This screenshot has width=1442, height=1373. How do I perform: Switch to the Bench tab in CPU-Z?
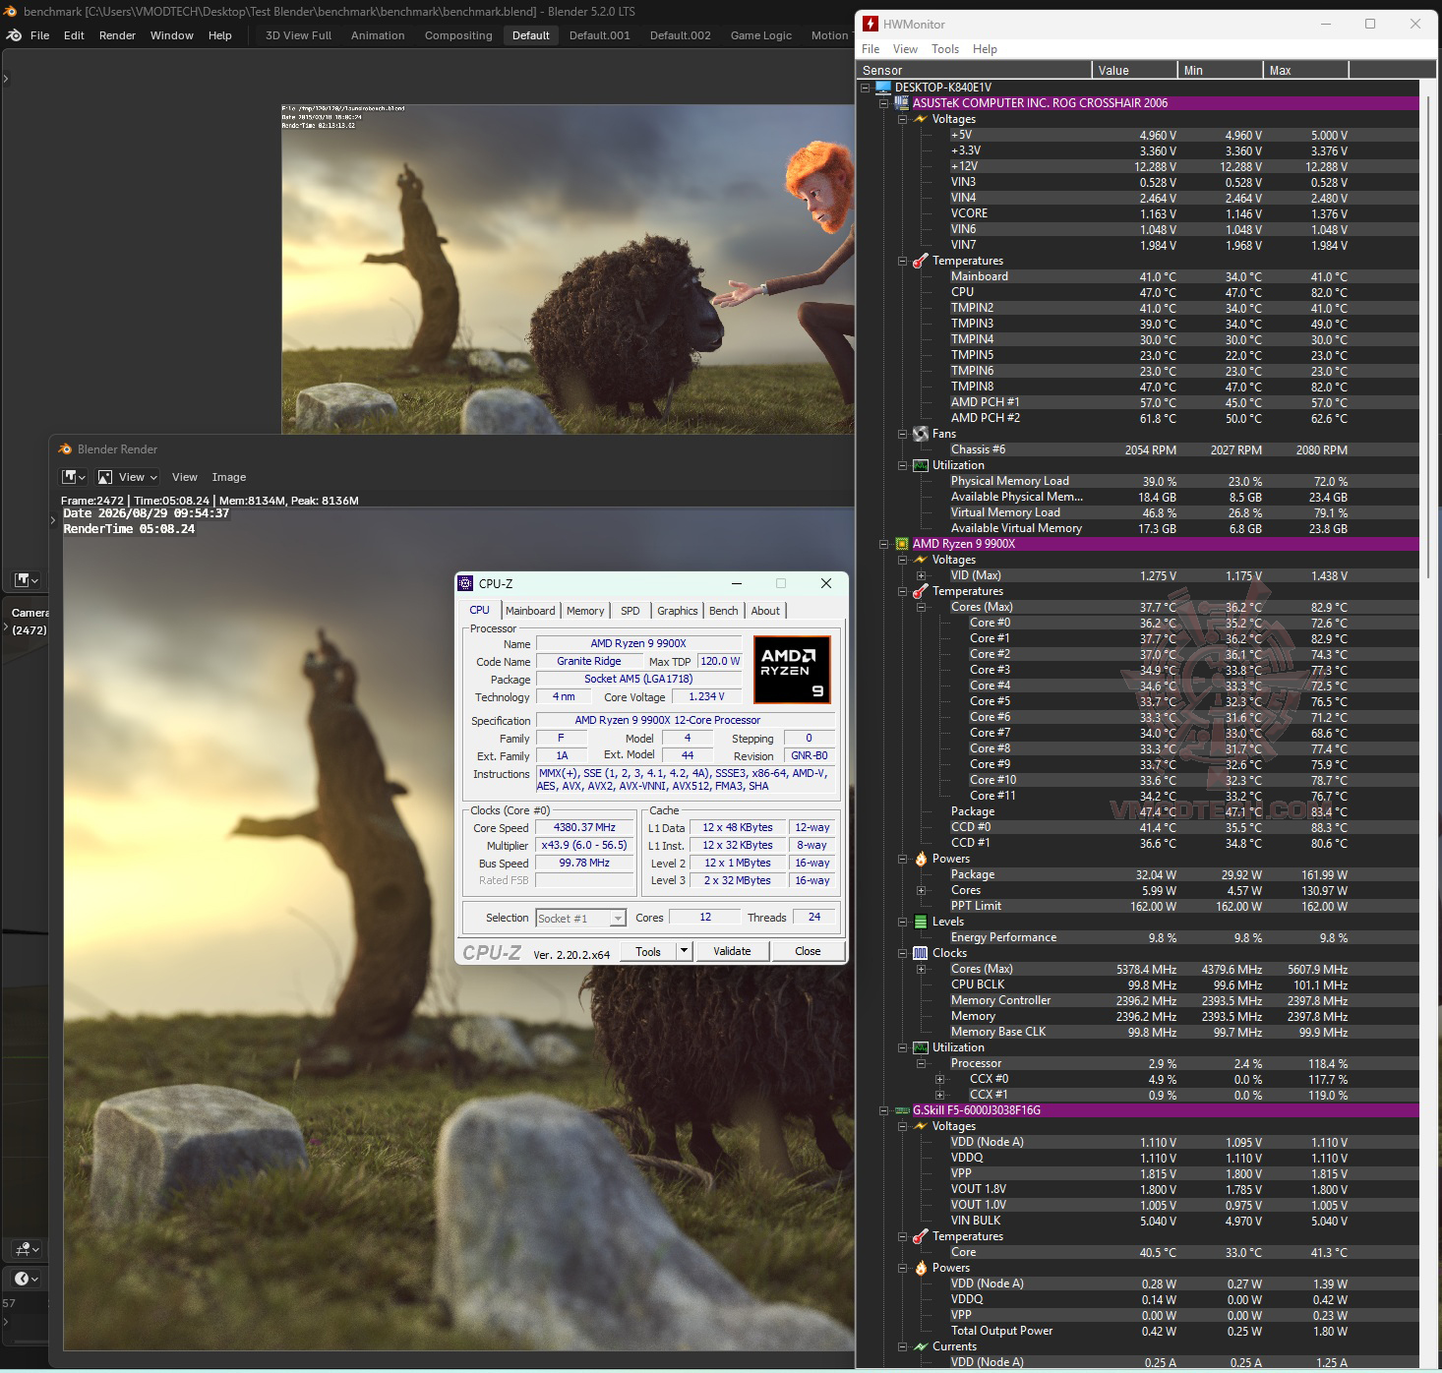coord(724,611)
